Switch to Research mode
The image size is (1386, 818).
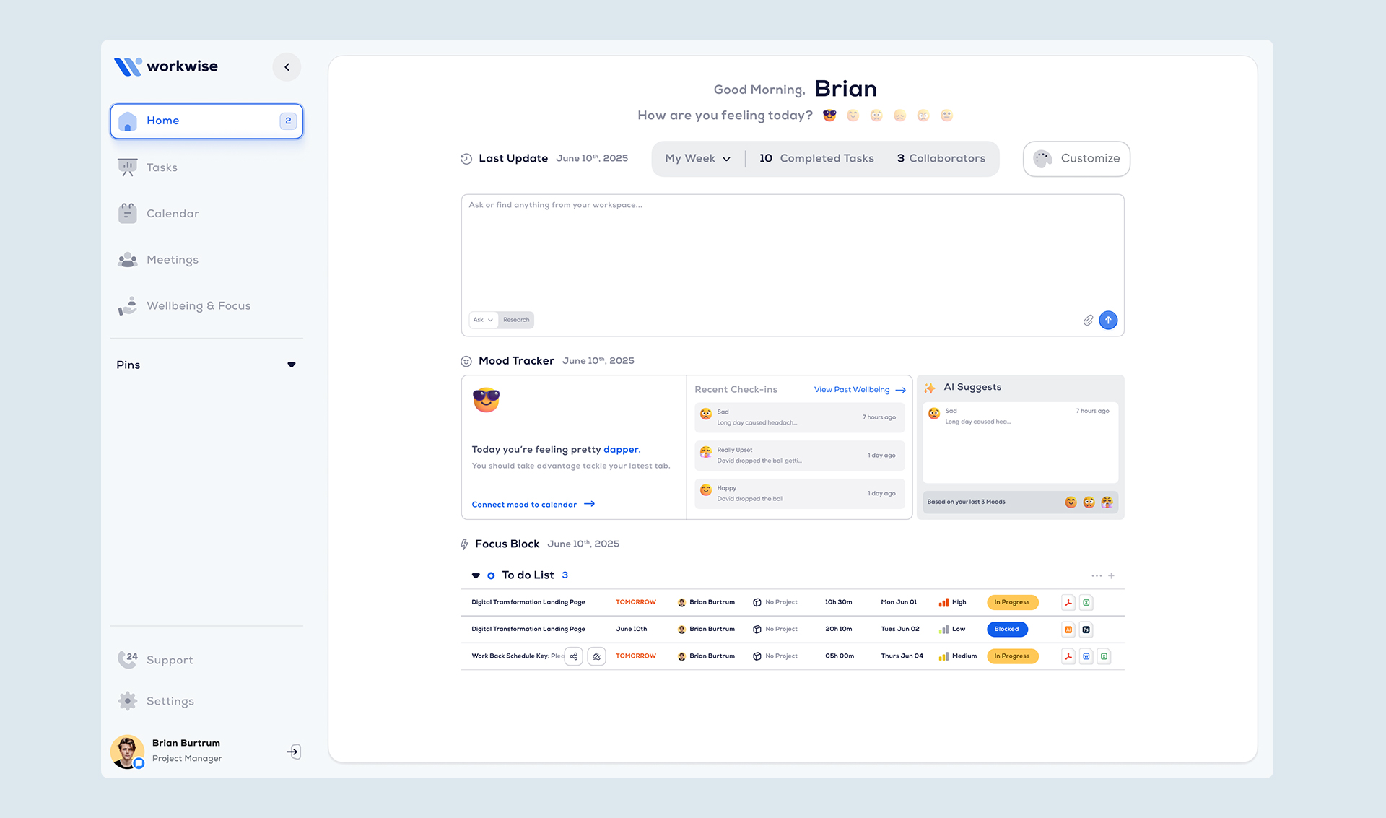click(x=515, y=320)
